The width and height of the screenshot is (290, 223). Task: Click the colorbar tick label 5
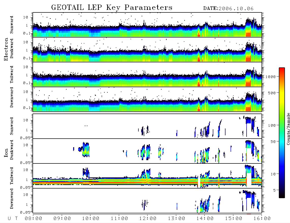(275, 190)
